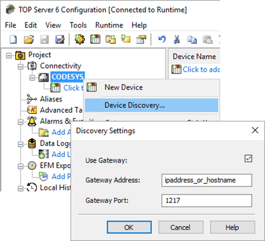Collapse the EFM Exporter node
The width and height of the screenshot is (265, 241).
20,166
